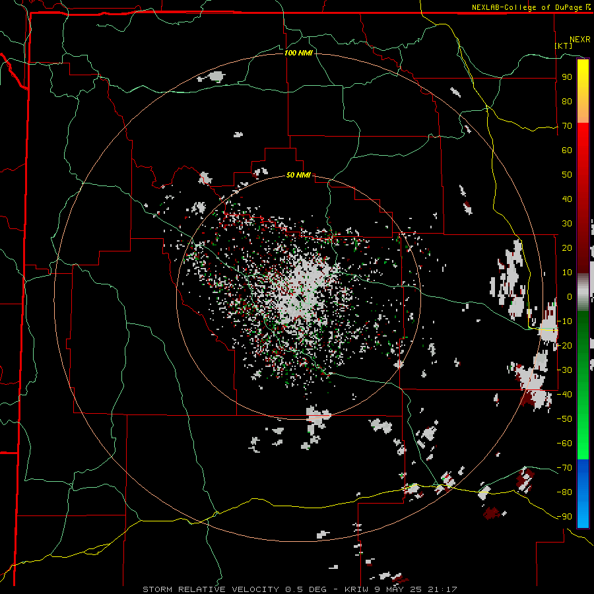Click the 10 value on velocity scale

(x=567, y=273)
